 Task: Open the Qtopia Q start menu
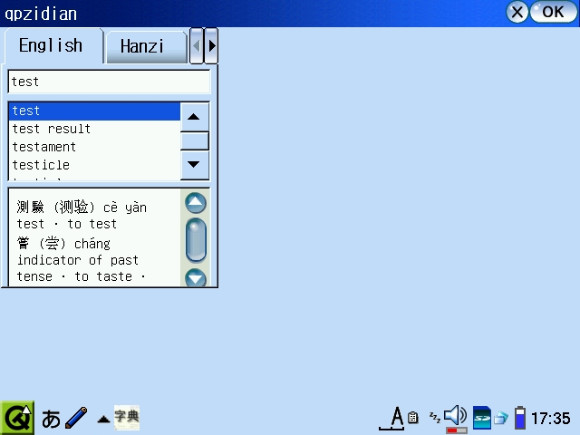pyautogui.click(x=17, y=418)
